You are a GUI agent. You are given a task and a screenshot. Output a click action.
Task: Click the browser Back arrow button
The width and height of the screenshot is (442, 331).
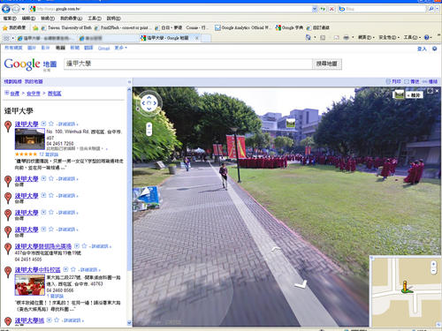tap(6, 9)
